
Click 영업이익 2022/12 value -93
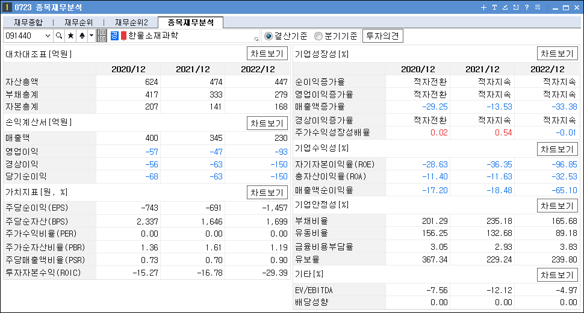[281, 152]
